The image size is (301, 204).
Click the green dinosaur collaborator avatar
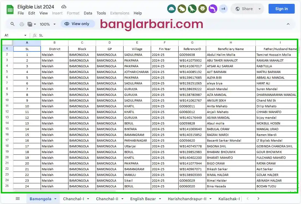[192, 9]
